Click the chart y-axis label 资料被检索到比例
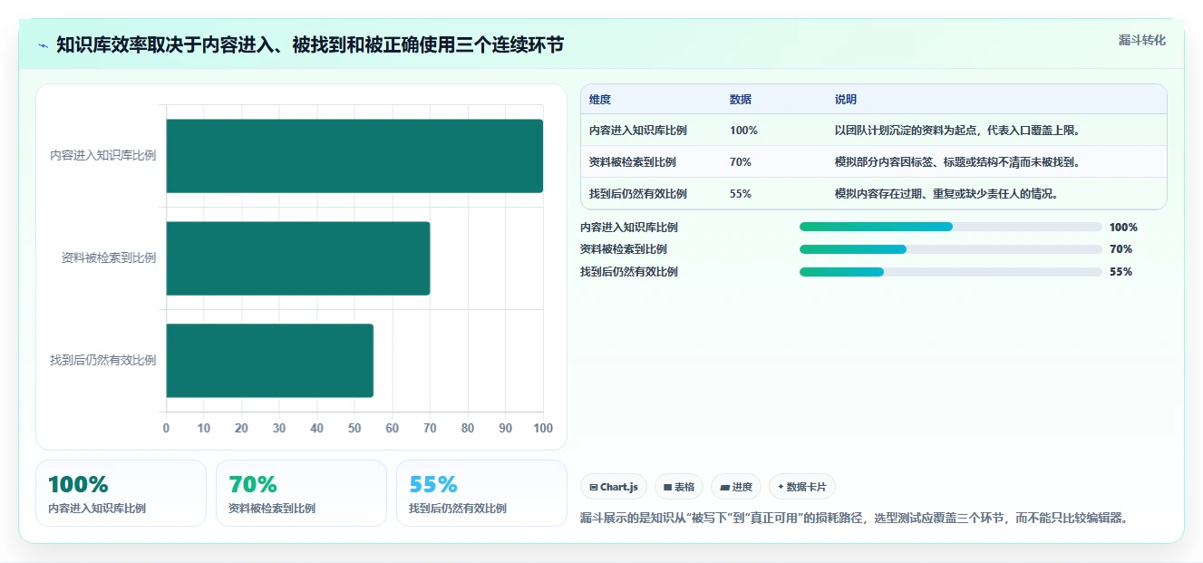This screenshot has height=563, width=1203. pos(109,258)
